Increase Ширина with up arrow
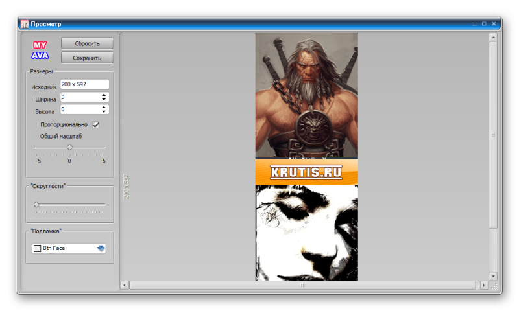This screenshot has width=519, height=311. coord(104,95)
